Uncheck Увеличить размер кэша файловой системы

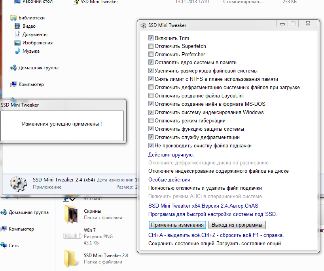tap(151, 71)
